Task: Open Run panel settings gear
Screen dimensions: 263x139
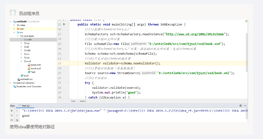Action: pyautogui.click(x=240, y=106)
